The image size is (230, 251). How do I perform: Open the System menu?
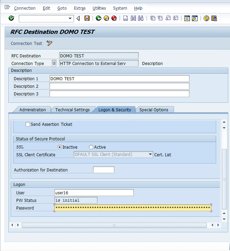120,8
